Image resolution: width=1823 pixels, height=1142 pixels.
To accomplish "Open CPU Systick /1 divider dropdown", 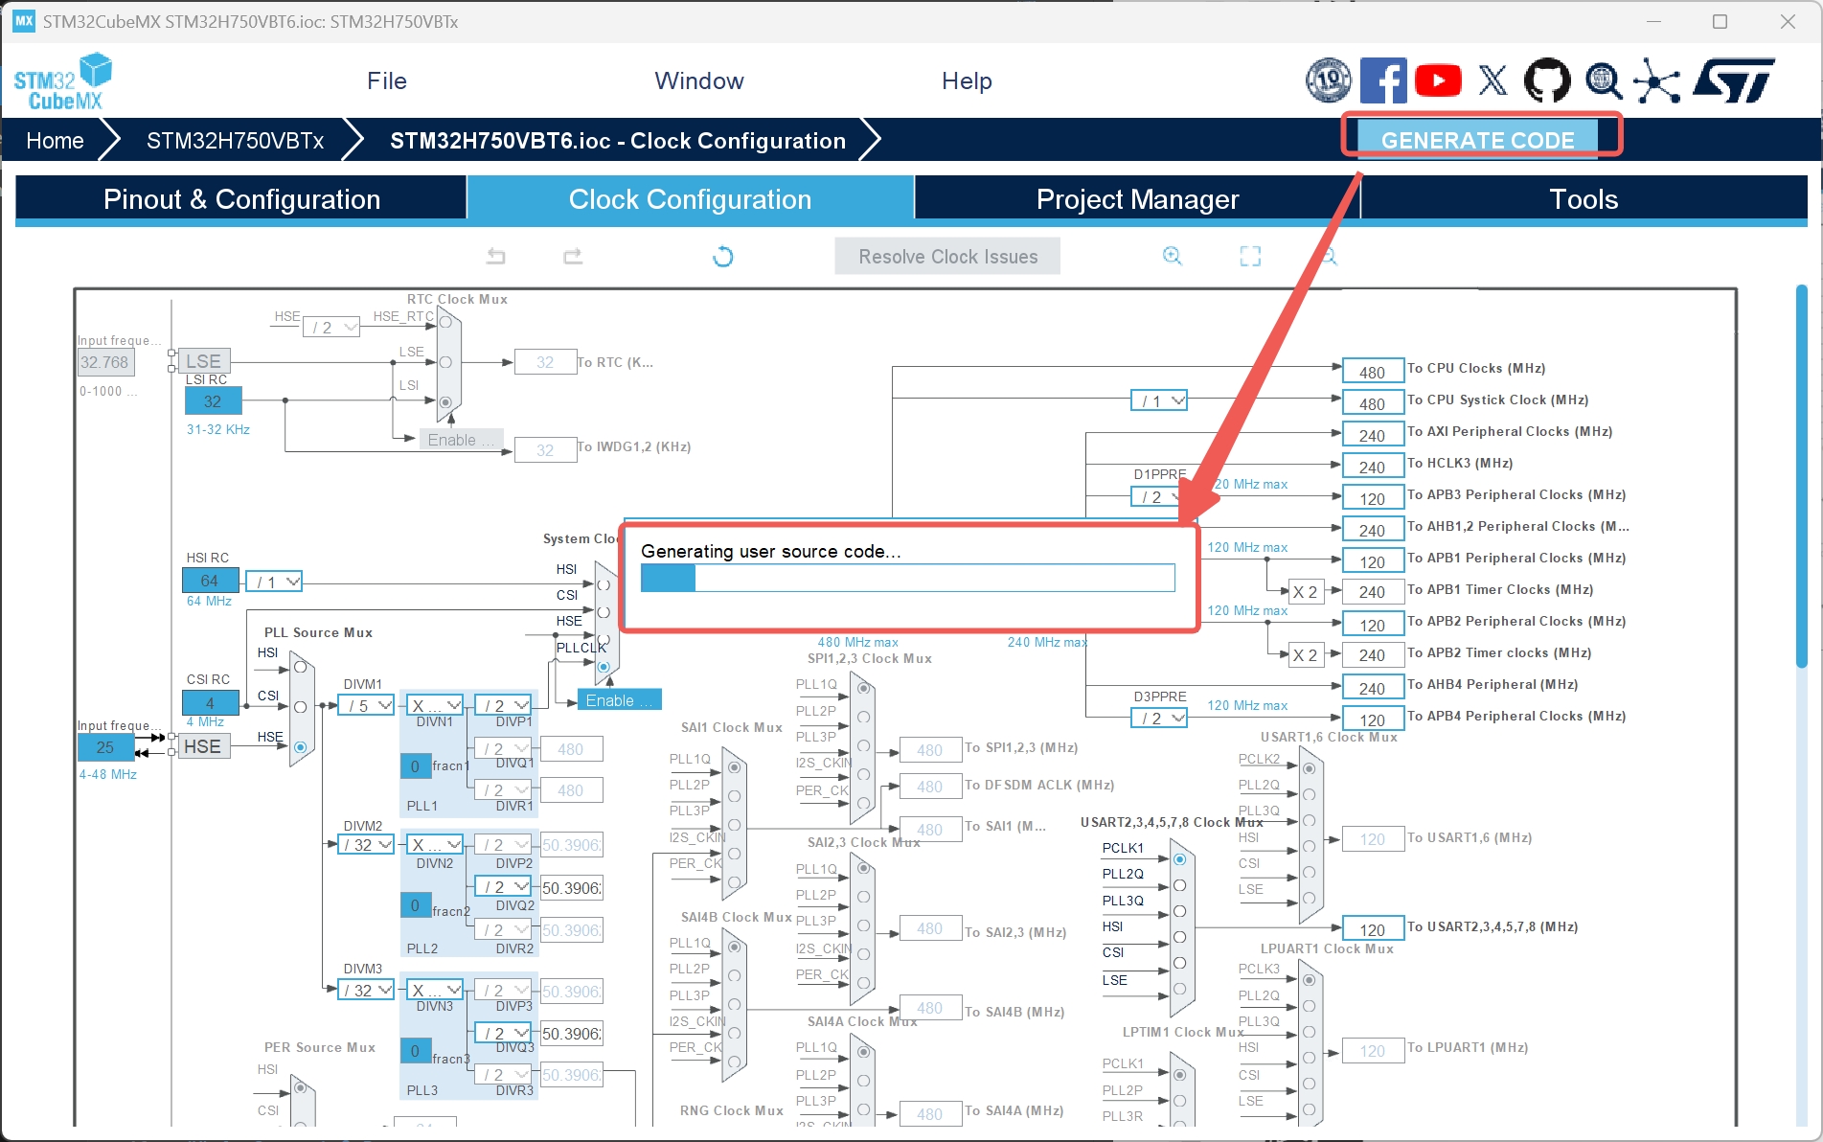I will pos(1159,400).
